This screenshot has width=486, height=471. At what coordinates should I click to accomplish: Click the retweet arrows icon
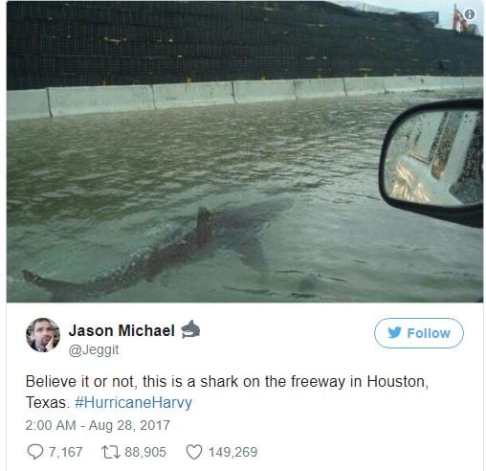[111, 452]
